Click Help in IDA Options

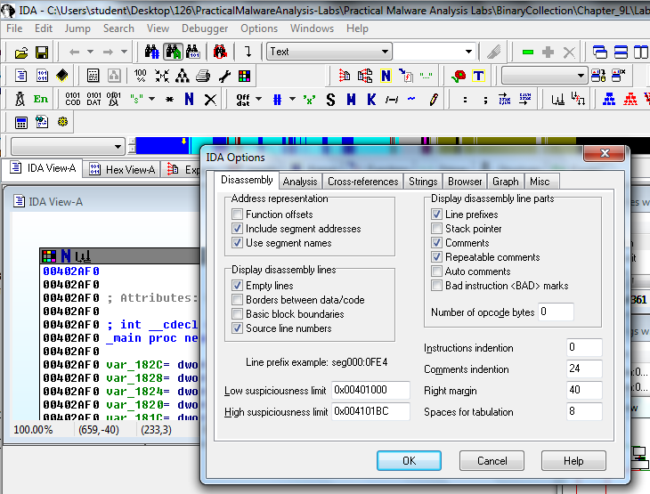[573, 461]
